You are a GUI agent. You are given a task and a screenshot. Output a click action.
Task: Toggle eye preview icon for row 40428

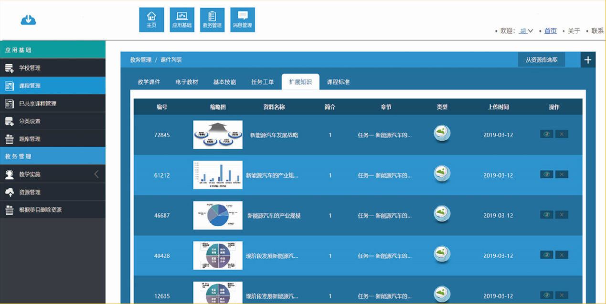(546, 255)
